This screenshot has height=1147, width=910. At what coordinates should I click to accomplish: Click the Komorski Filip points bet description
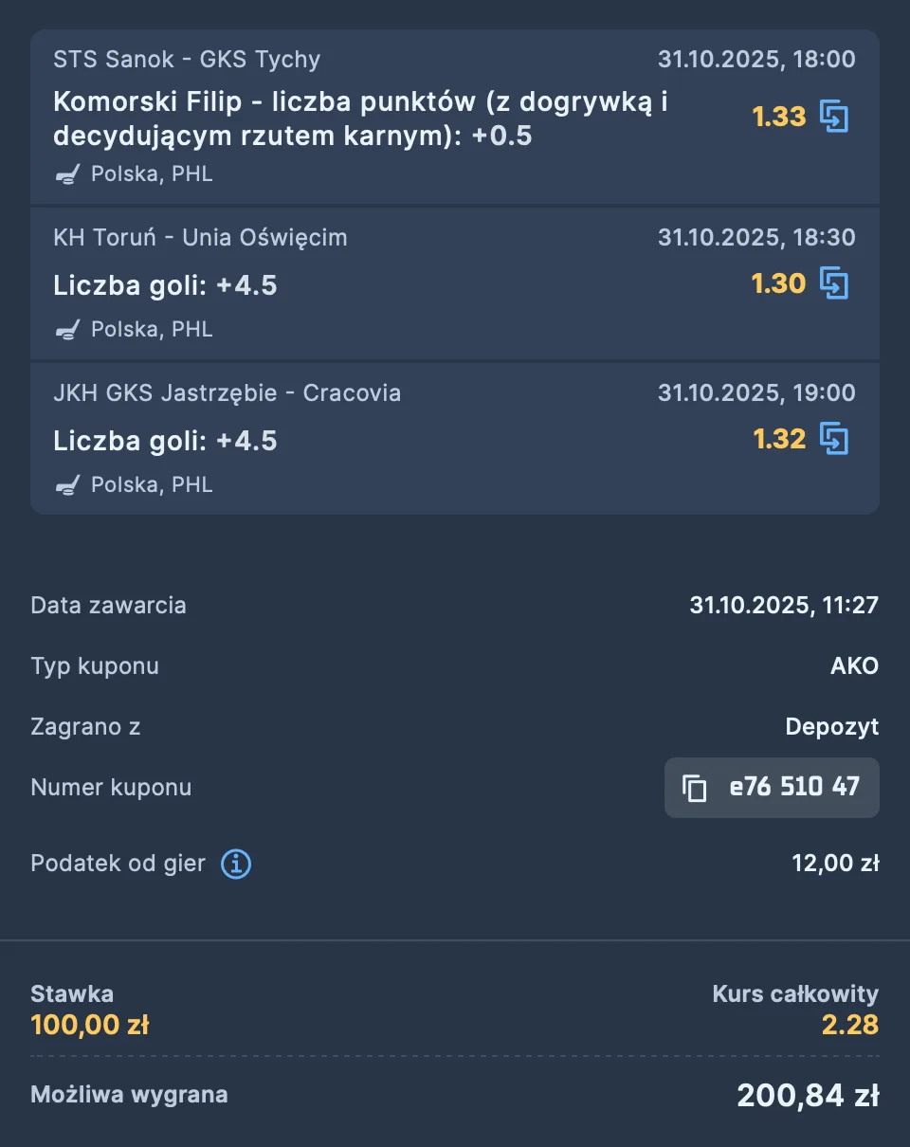[x=360, y=119]
